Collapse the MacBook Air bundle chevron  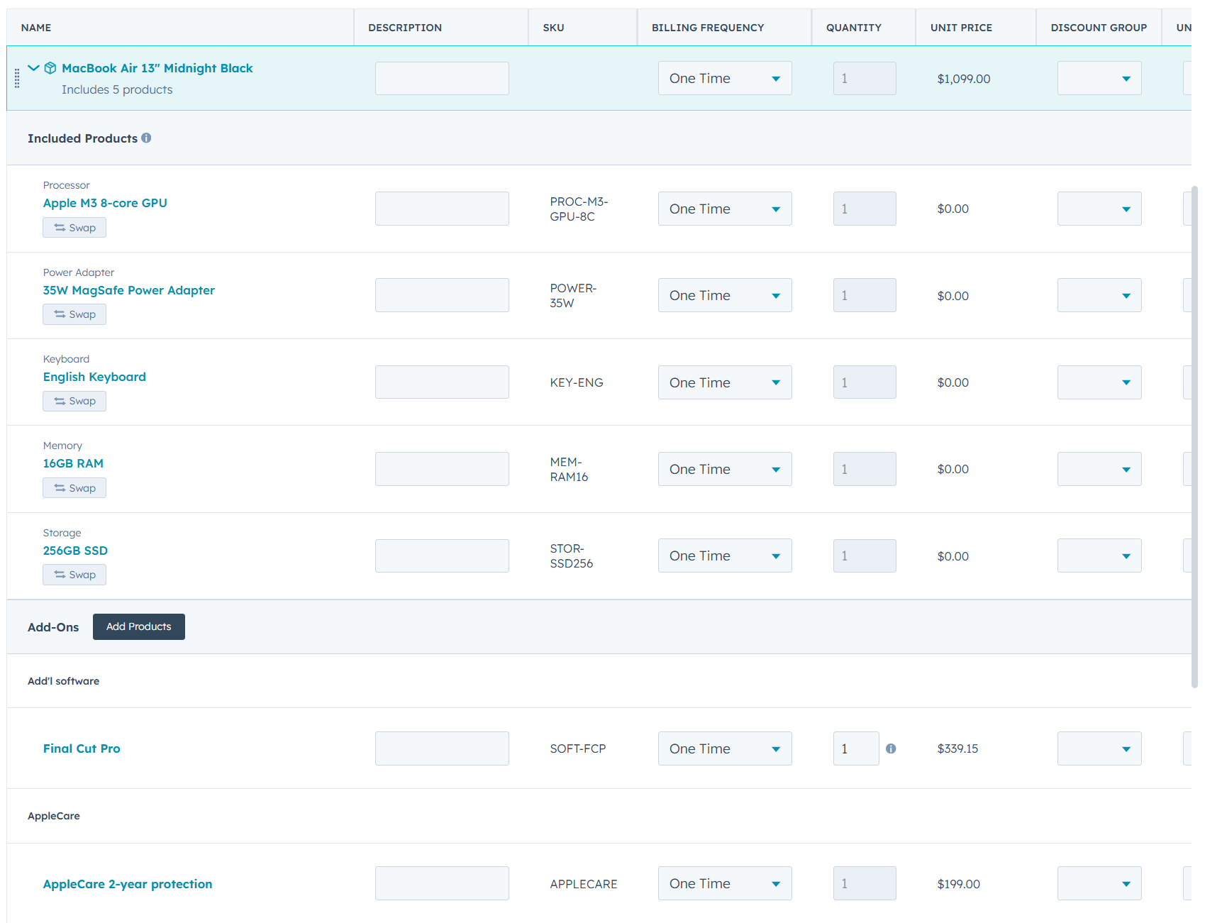pyautogui.click(x=33, y=68)
